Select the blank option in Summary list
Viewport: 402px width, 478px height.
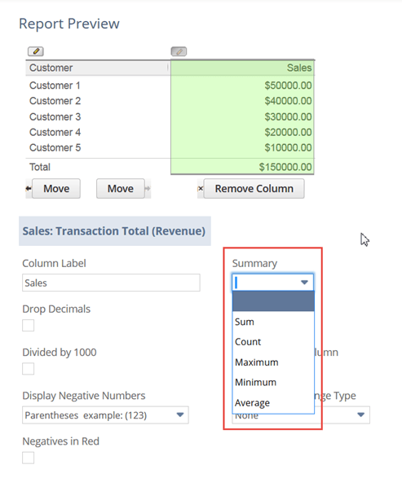tap(273, 301)
